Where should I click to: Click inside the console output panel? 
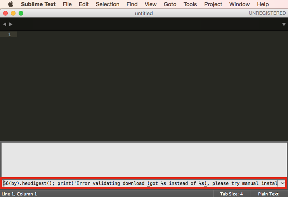click(x=144, y=160)
